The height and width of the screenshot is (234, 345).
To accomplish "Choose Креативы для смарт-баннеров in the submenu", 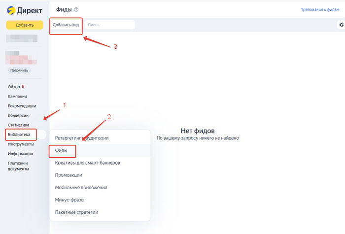I will click(x=88, y=163).
